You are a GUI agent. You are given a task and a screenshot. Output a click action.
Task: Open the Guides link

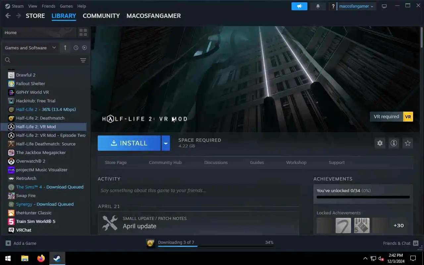(x=257, y=162)
